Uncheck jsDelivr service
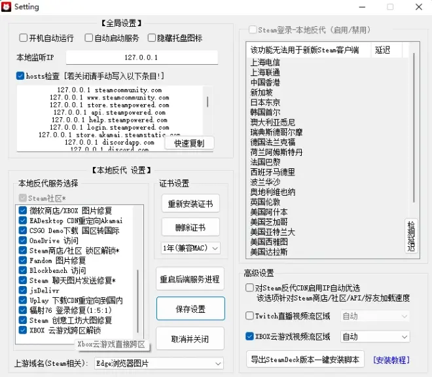Image resolution: width=432 pixels, height=377 pixels. point(23,290)
